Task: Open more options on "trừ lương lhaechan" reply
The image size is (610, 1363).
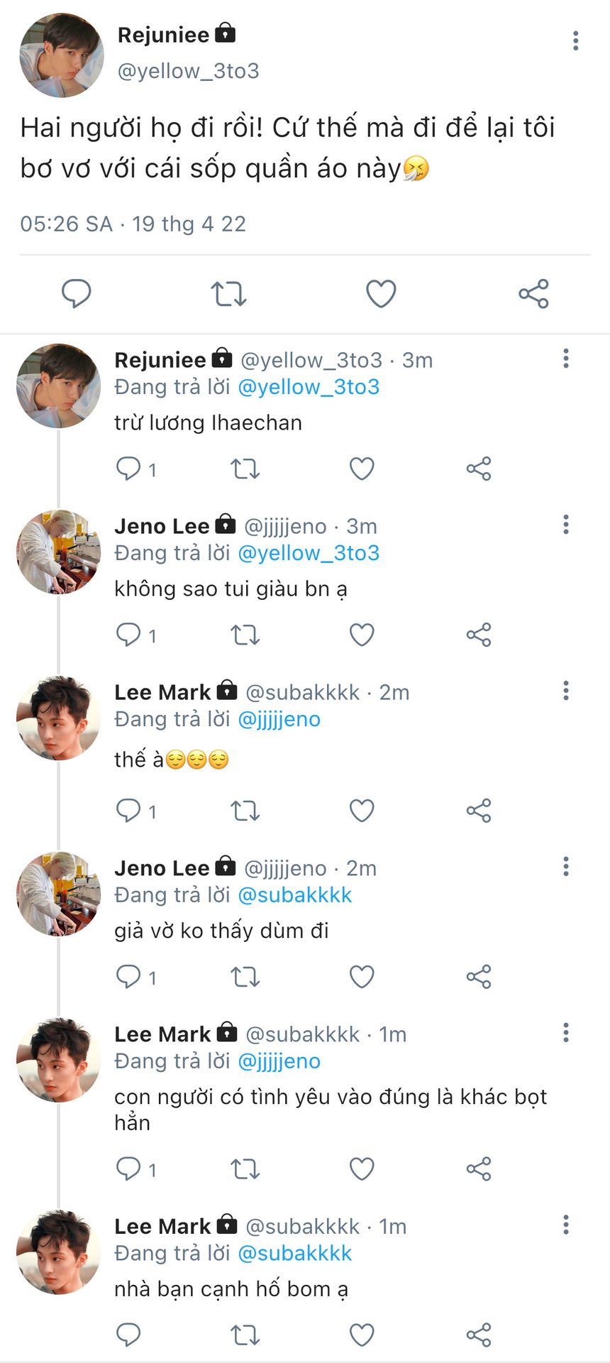Action: (566, 358)
